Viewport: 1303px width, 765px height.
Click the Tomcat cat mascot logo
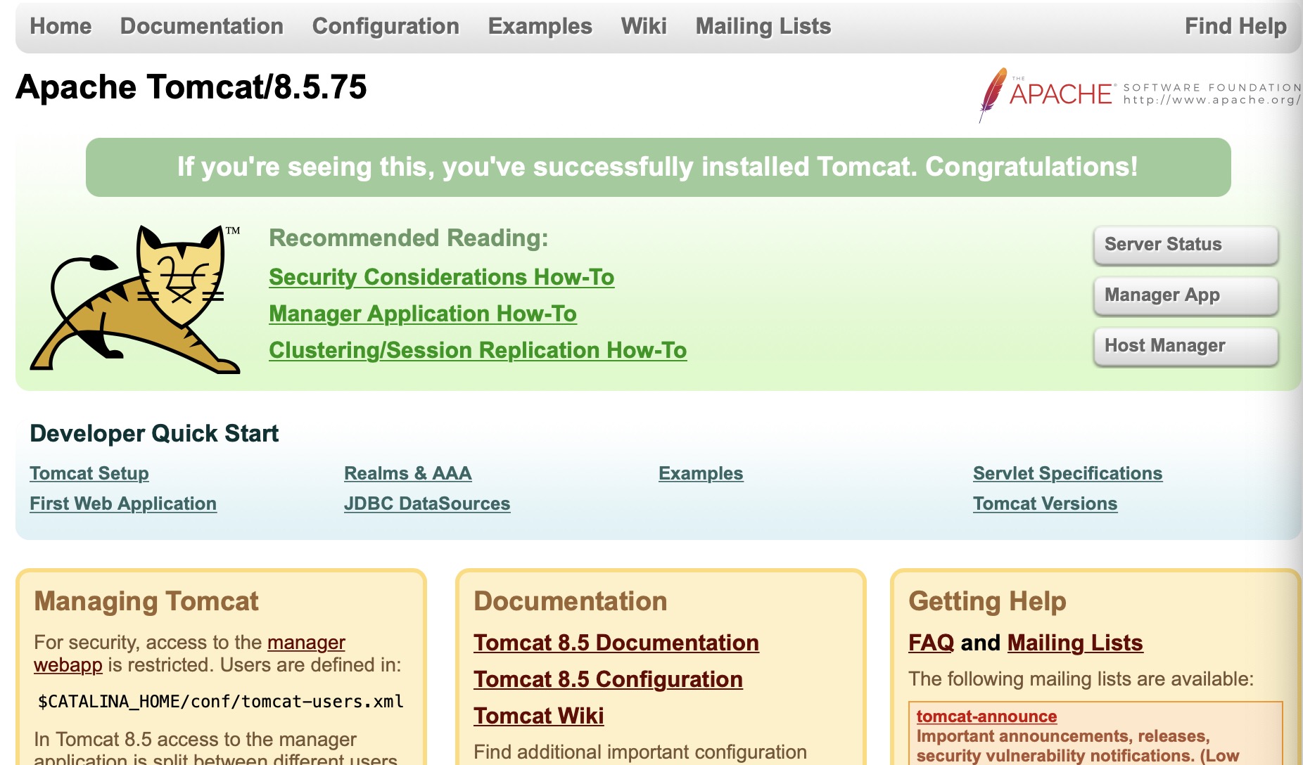click(136, 299)
